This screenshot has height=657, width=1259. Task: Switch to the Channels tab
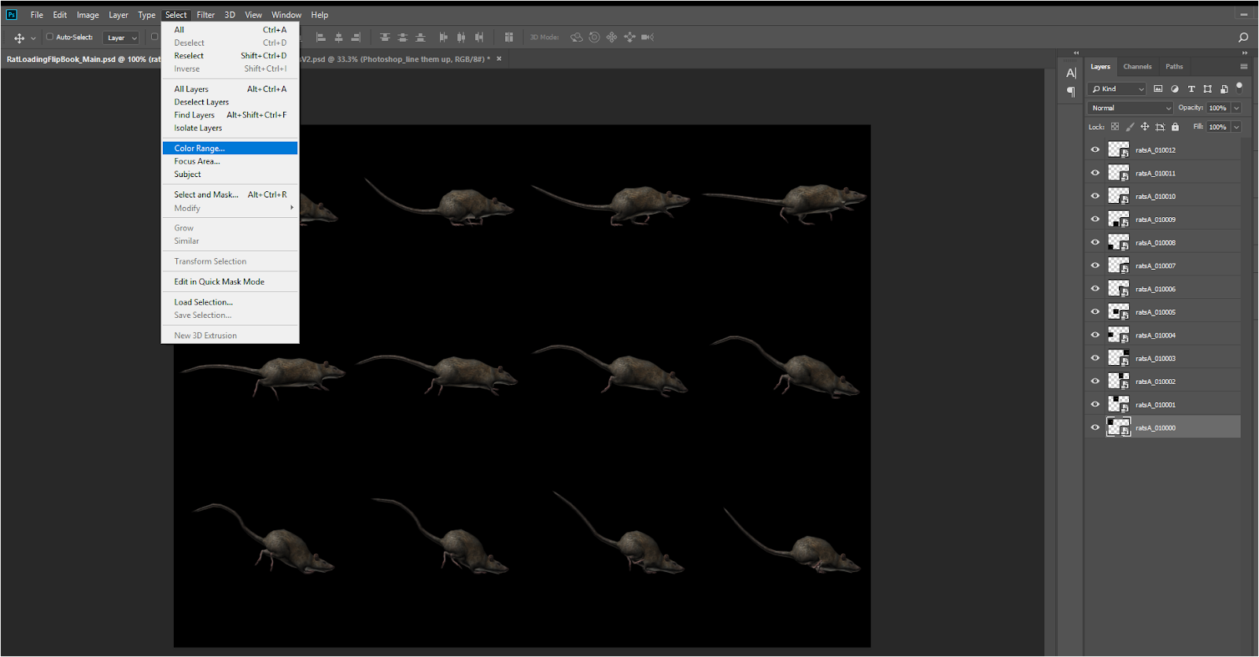tap(1137, 67)
